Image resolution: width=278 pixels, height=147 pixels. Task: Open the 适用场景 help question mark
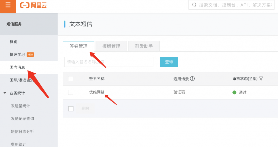pos(192,79)
